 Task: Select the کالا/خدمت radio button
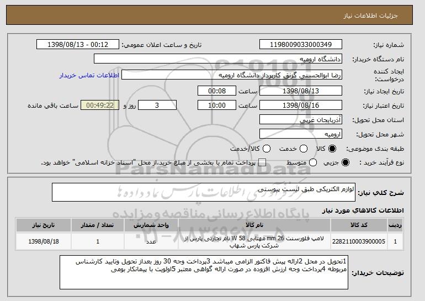click(267, 149)
